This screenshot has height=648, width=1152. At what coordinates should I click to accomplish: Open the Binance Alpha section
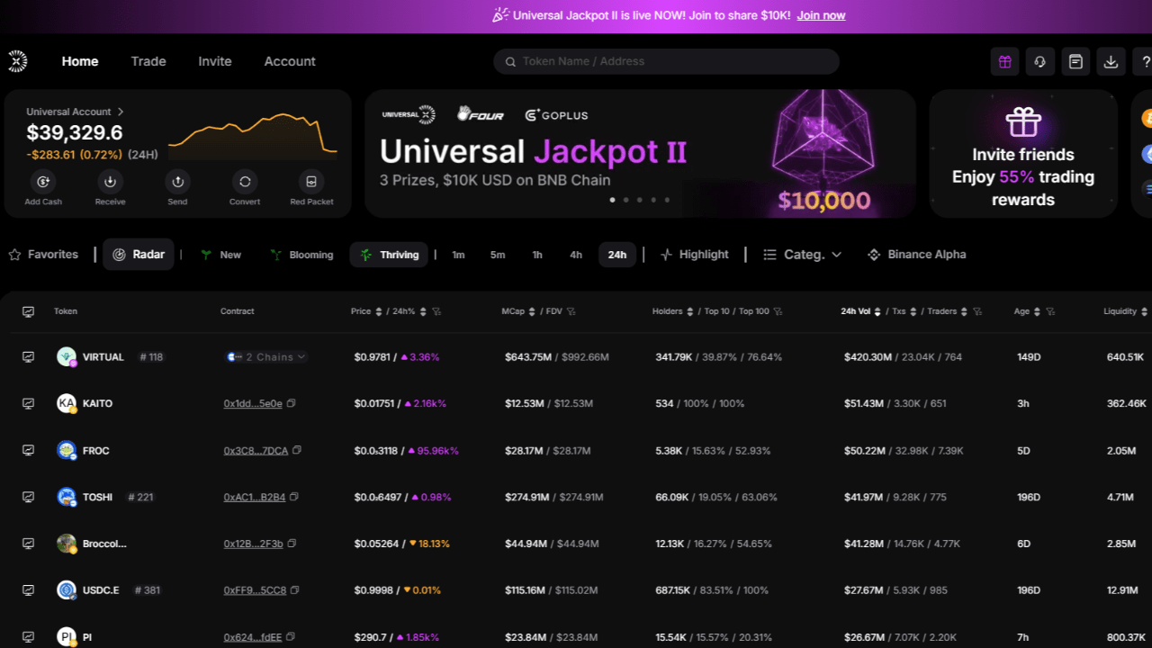coord(916,255)
